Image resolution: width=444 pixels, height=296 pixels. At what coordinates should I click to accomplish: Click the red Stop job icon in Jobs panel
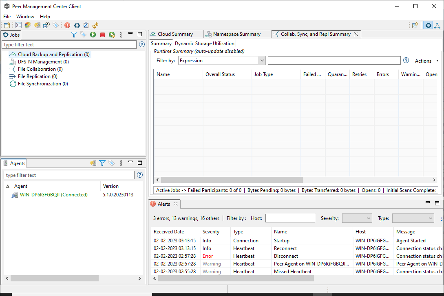coord(102,35)
